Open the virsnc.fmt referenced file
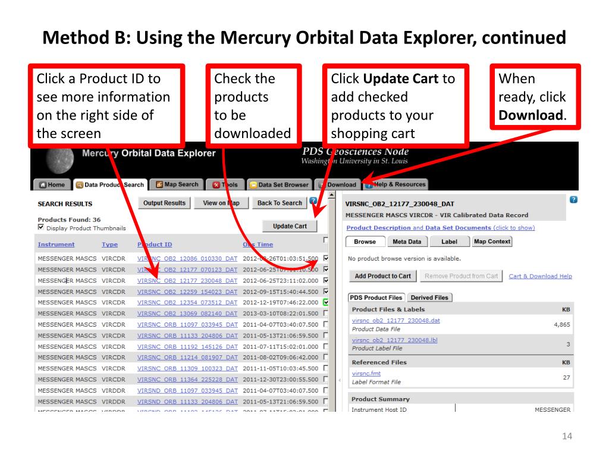 pyautogui.click(x=366, y=374)
